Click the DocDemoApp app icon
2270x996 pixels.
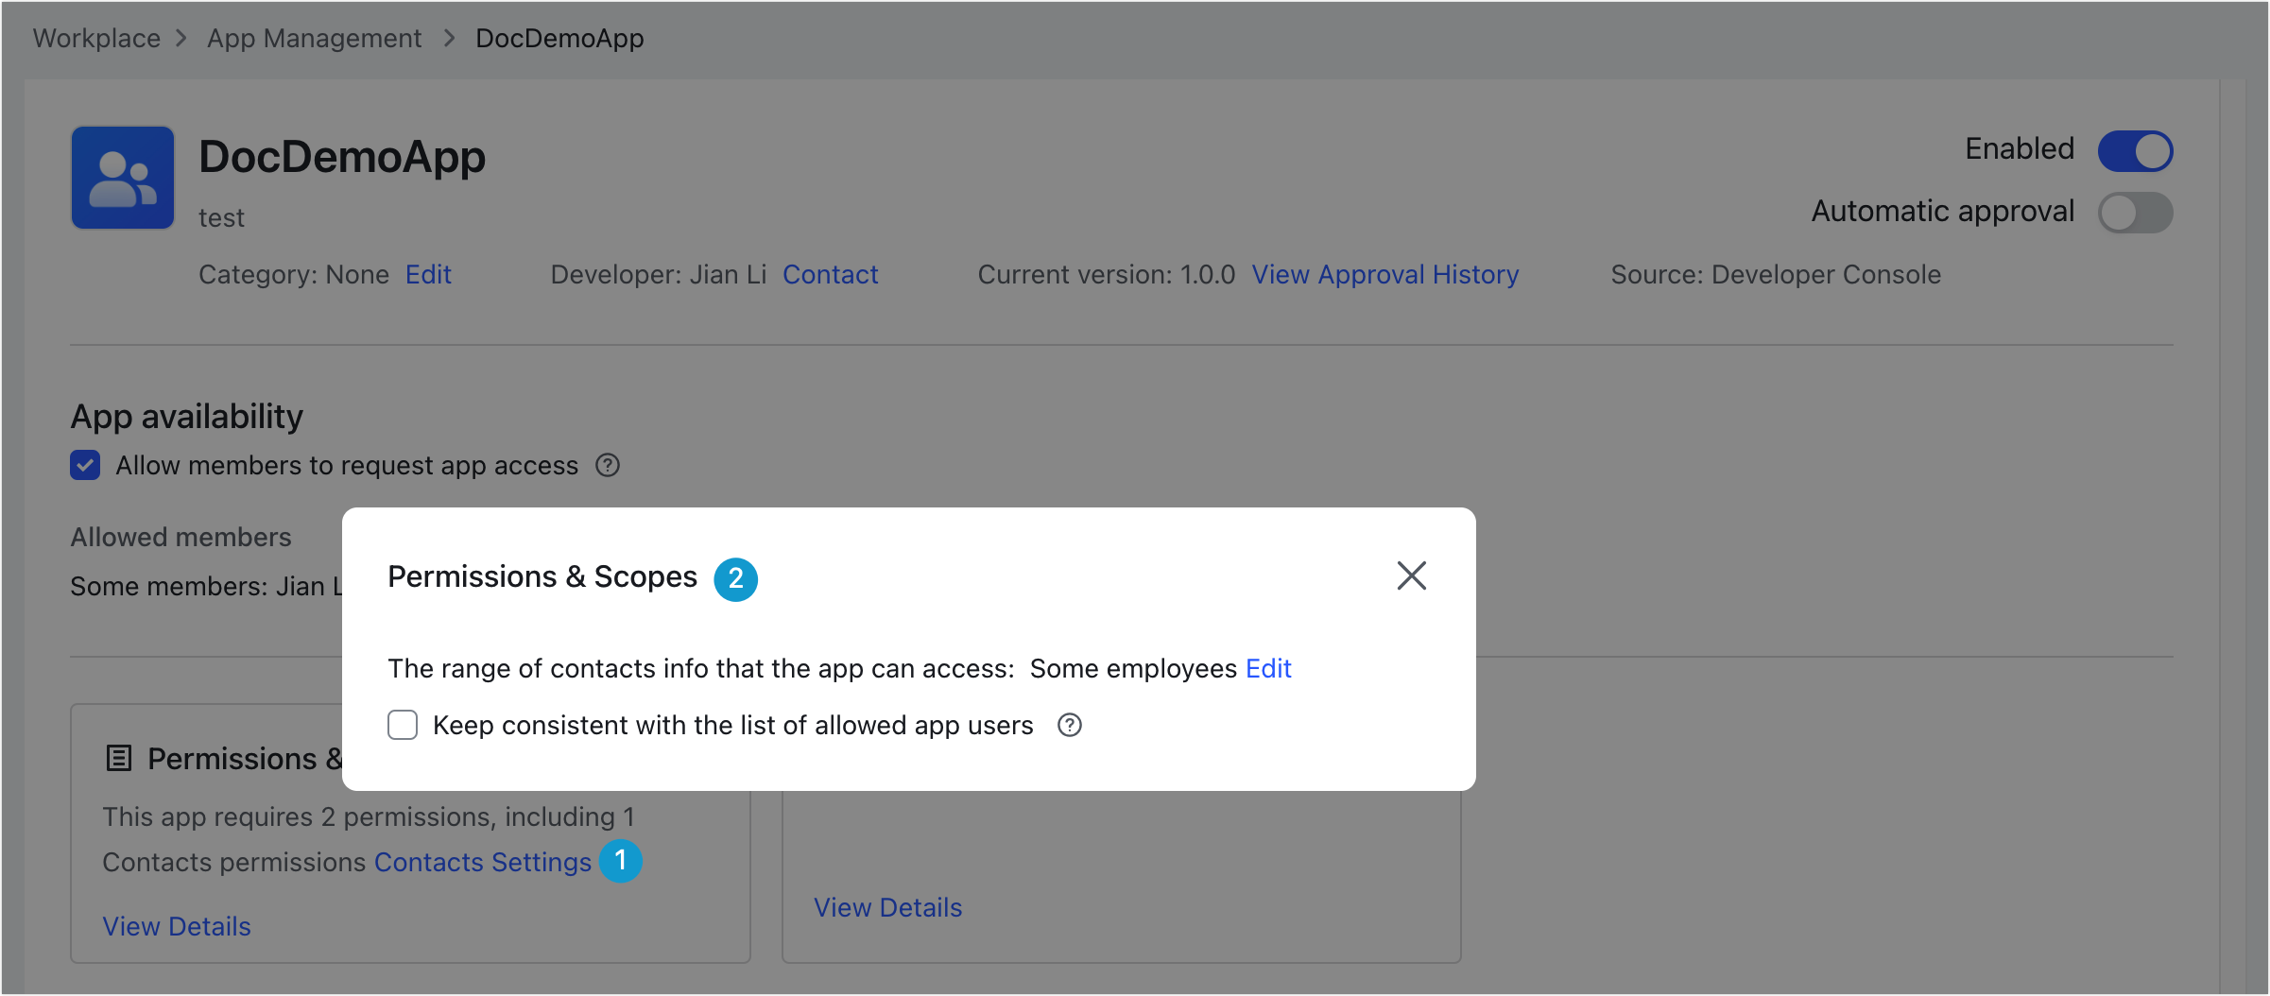(x=123, y=178)
